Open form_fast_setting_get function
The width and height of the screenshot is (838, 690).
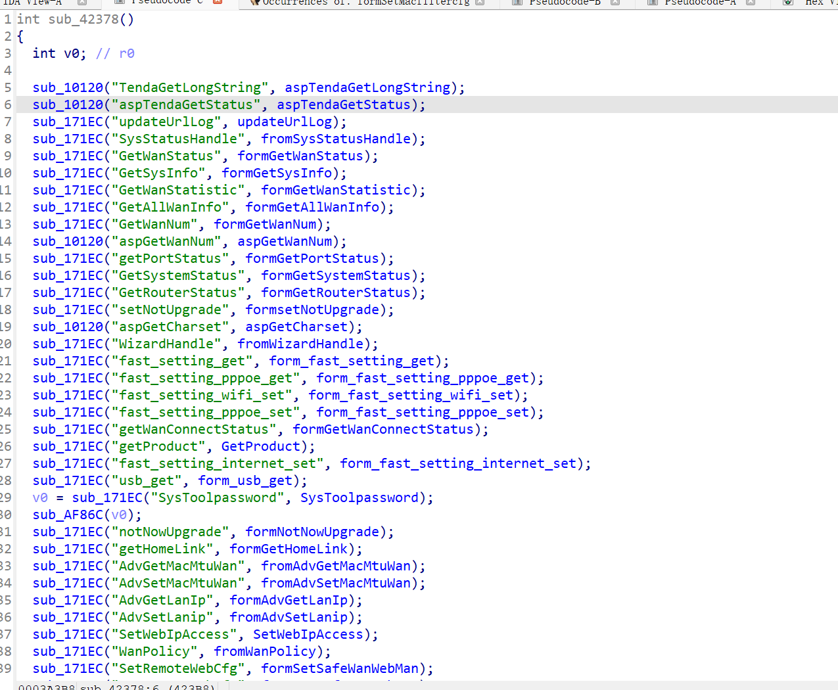click(352, 361)
